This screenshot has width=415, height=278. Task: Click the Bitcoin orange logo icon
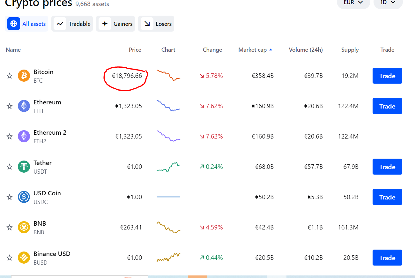(24, 76)
